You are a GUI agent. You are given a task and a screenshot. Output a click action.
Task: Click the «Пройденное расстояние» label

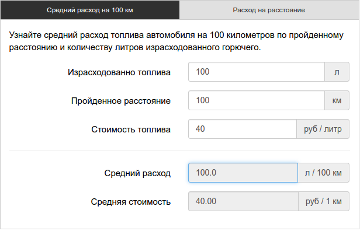(121, 101)
